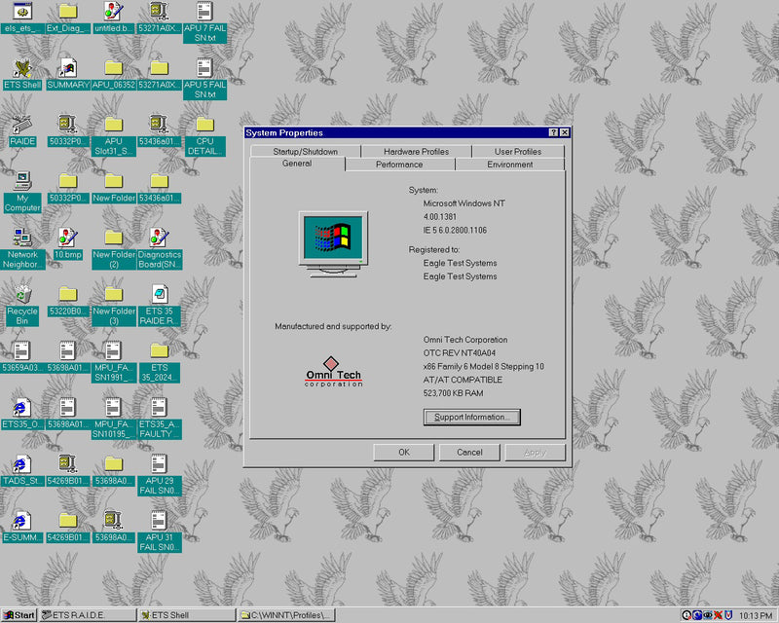The height and width of the screenshot is (623, 779).
Task: Switch to the Performance tab
Action: pyautogui.click(x=401, y=165)
